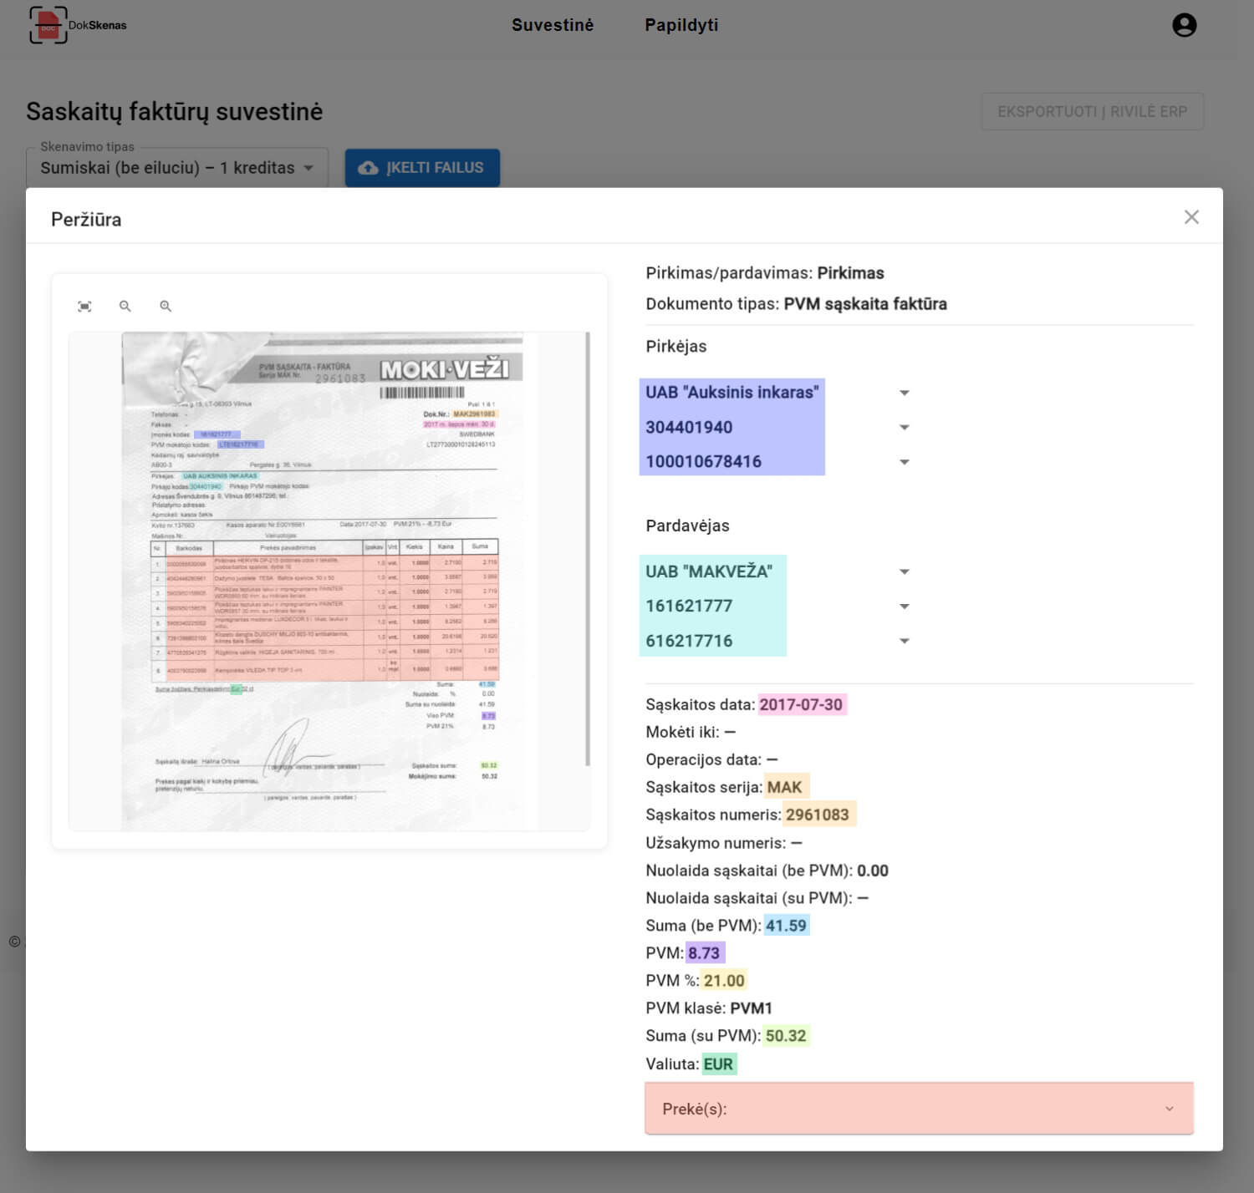This screenshot has height=1193, width=1254.
Task: Open the Papildyti menu item
Action: 681,25
